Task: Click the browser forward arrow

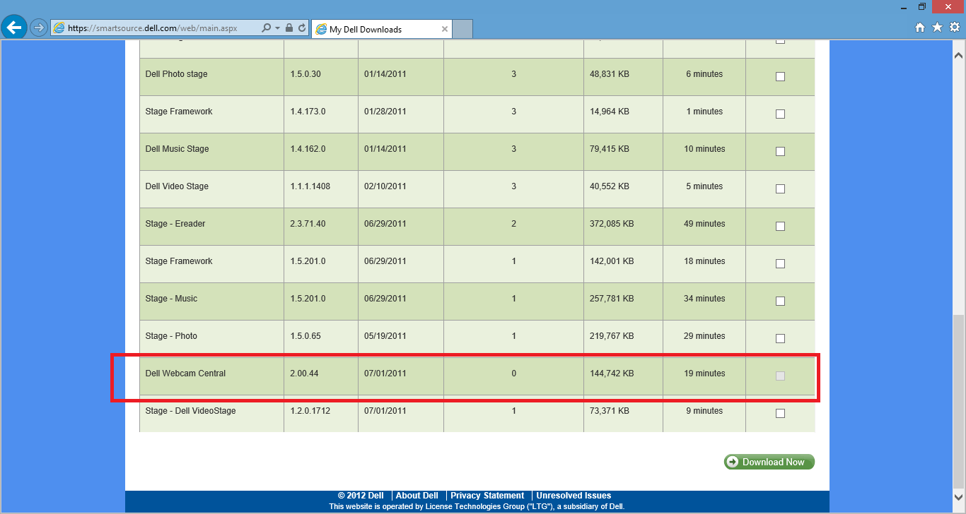Action: [39, 28]
